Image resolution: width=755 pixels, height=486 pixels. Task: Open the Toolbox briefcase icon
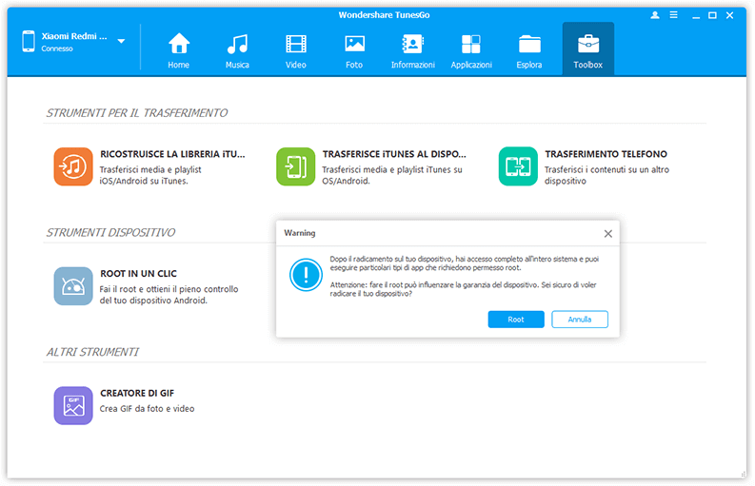pyautogui.click(x=588, y=44)
